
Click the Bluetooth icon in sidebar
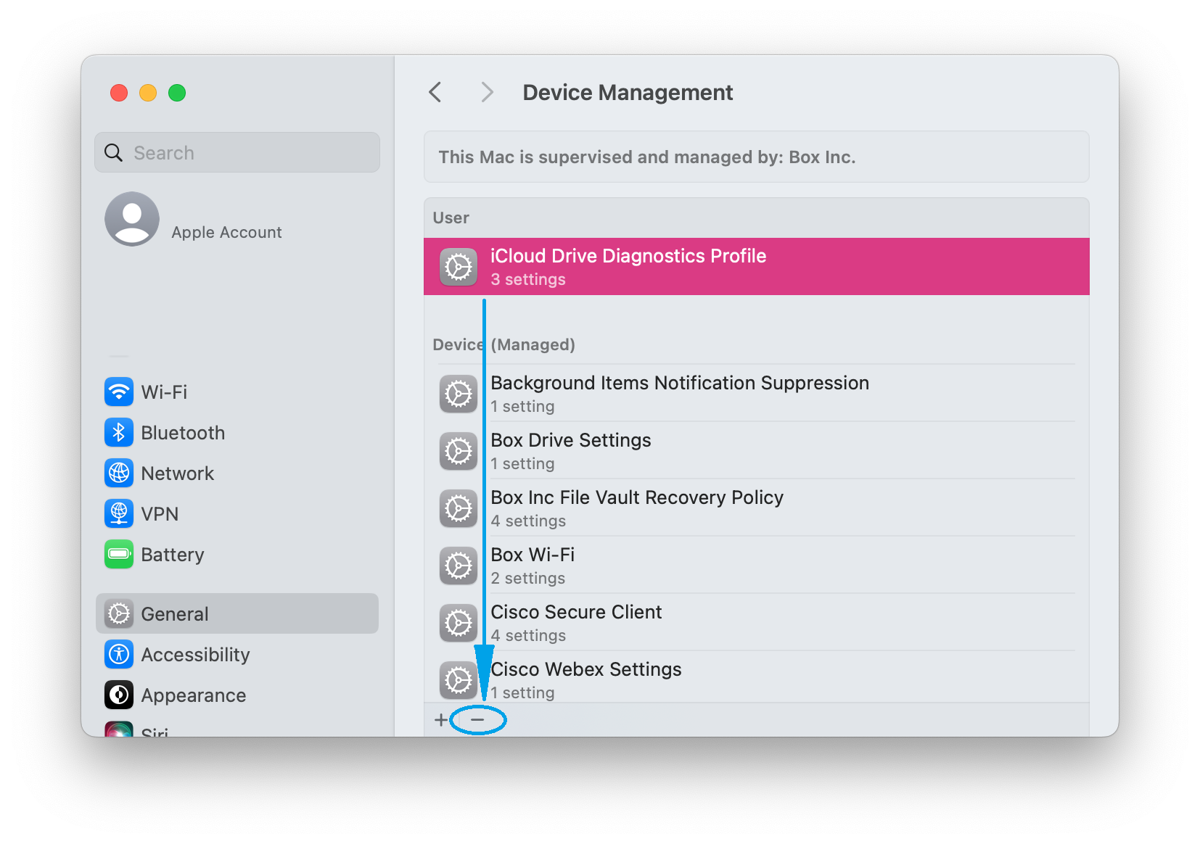[119, 433]
